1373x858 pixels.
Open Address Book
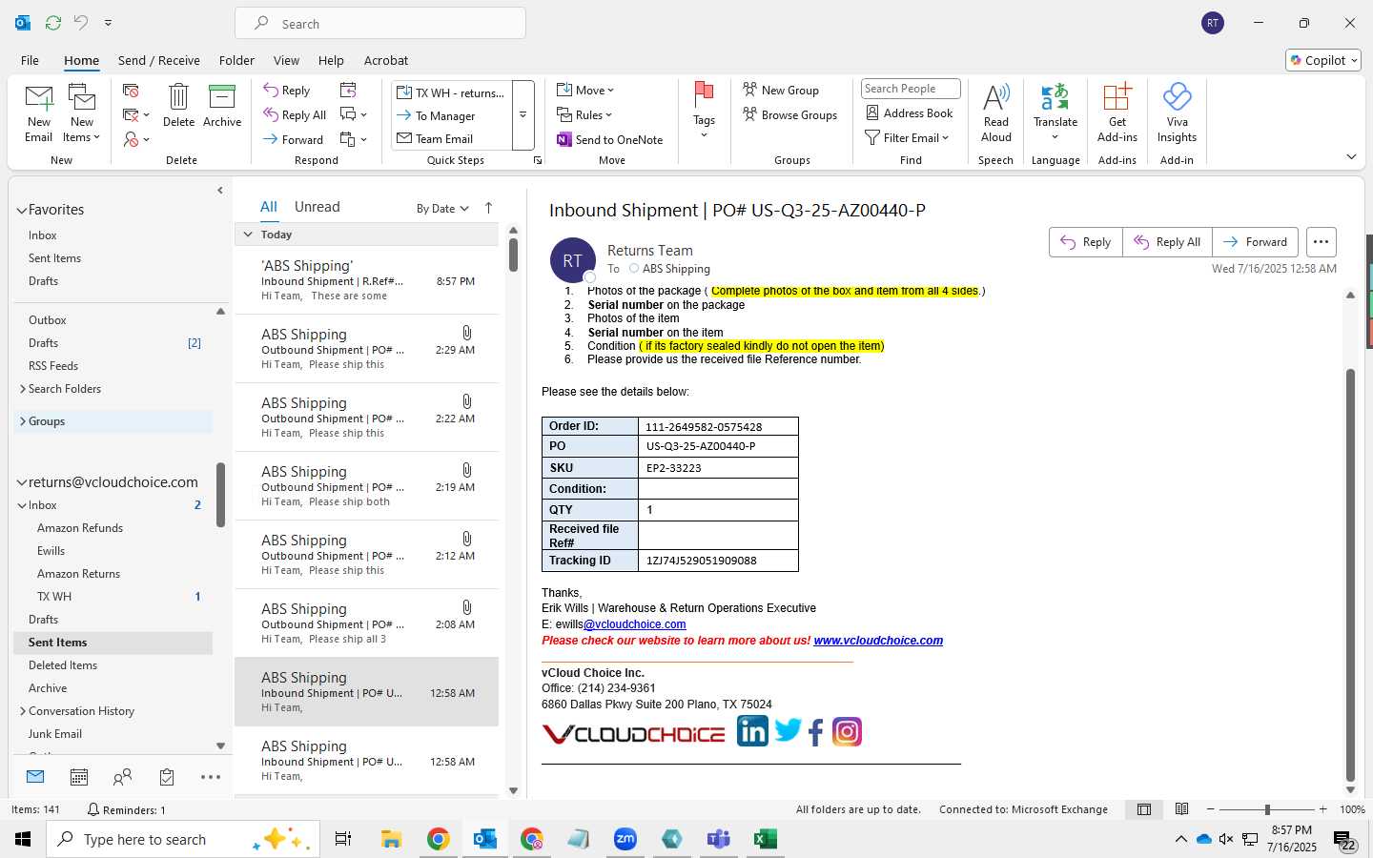click(x=909, y=112)
